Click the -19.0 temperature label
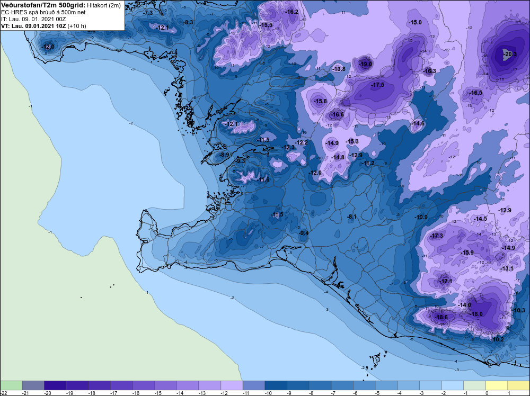The image size is (530, 396). coord(365,64)
